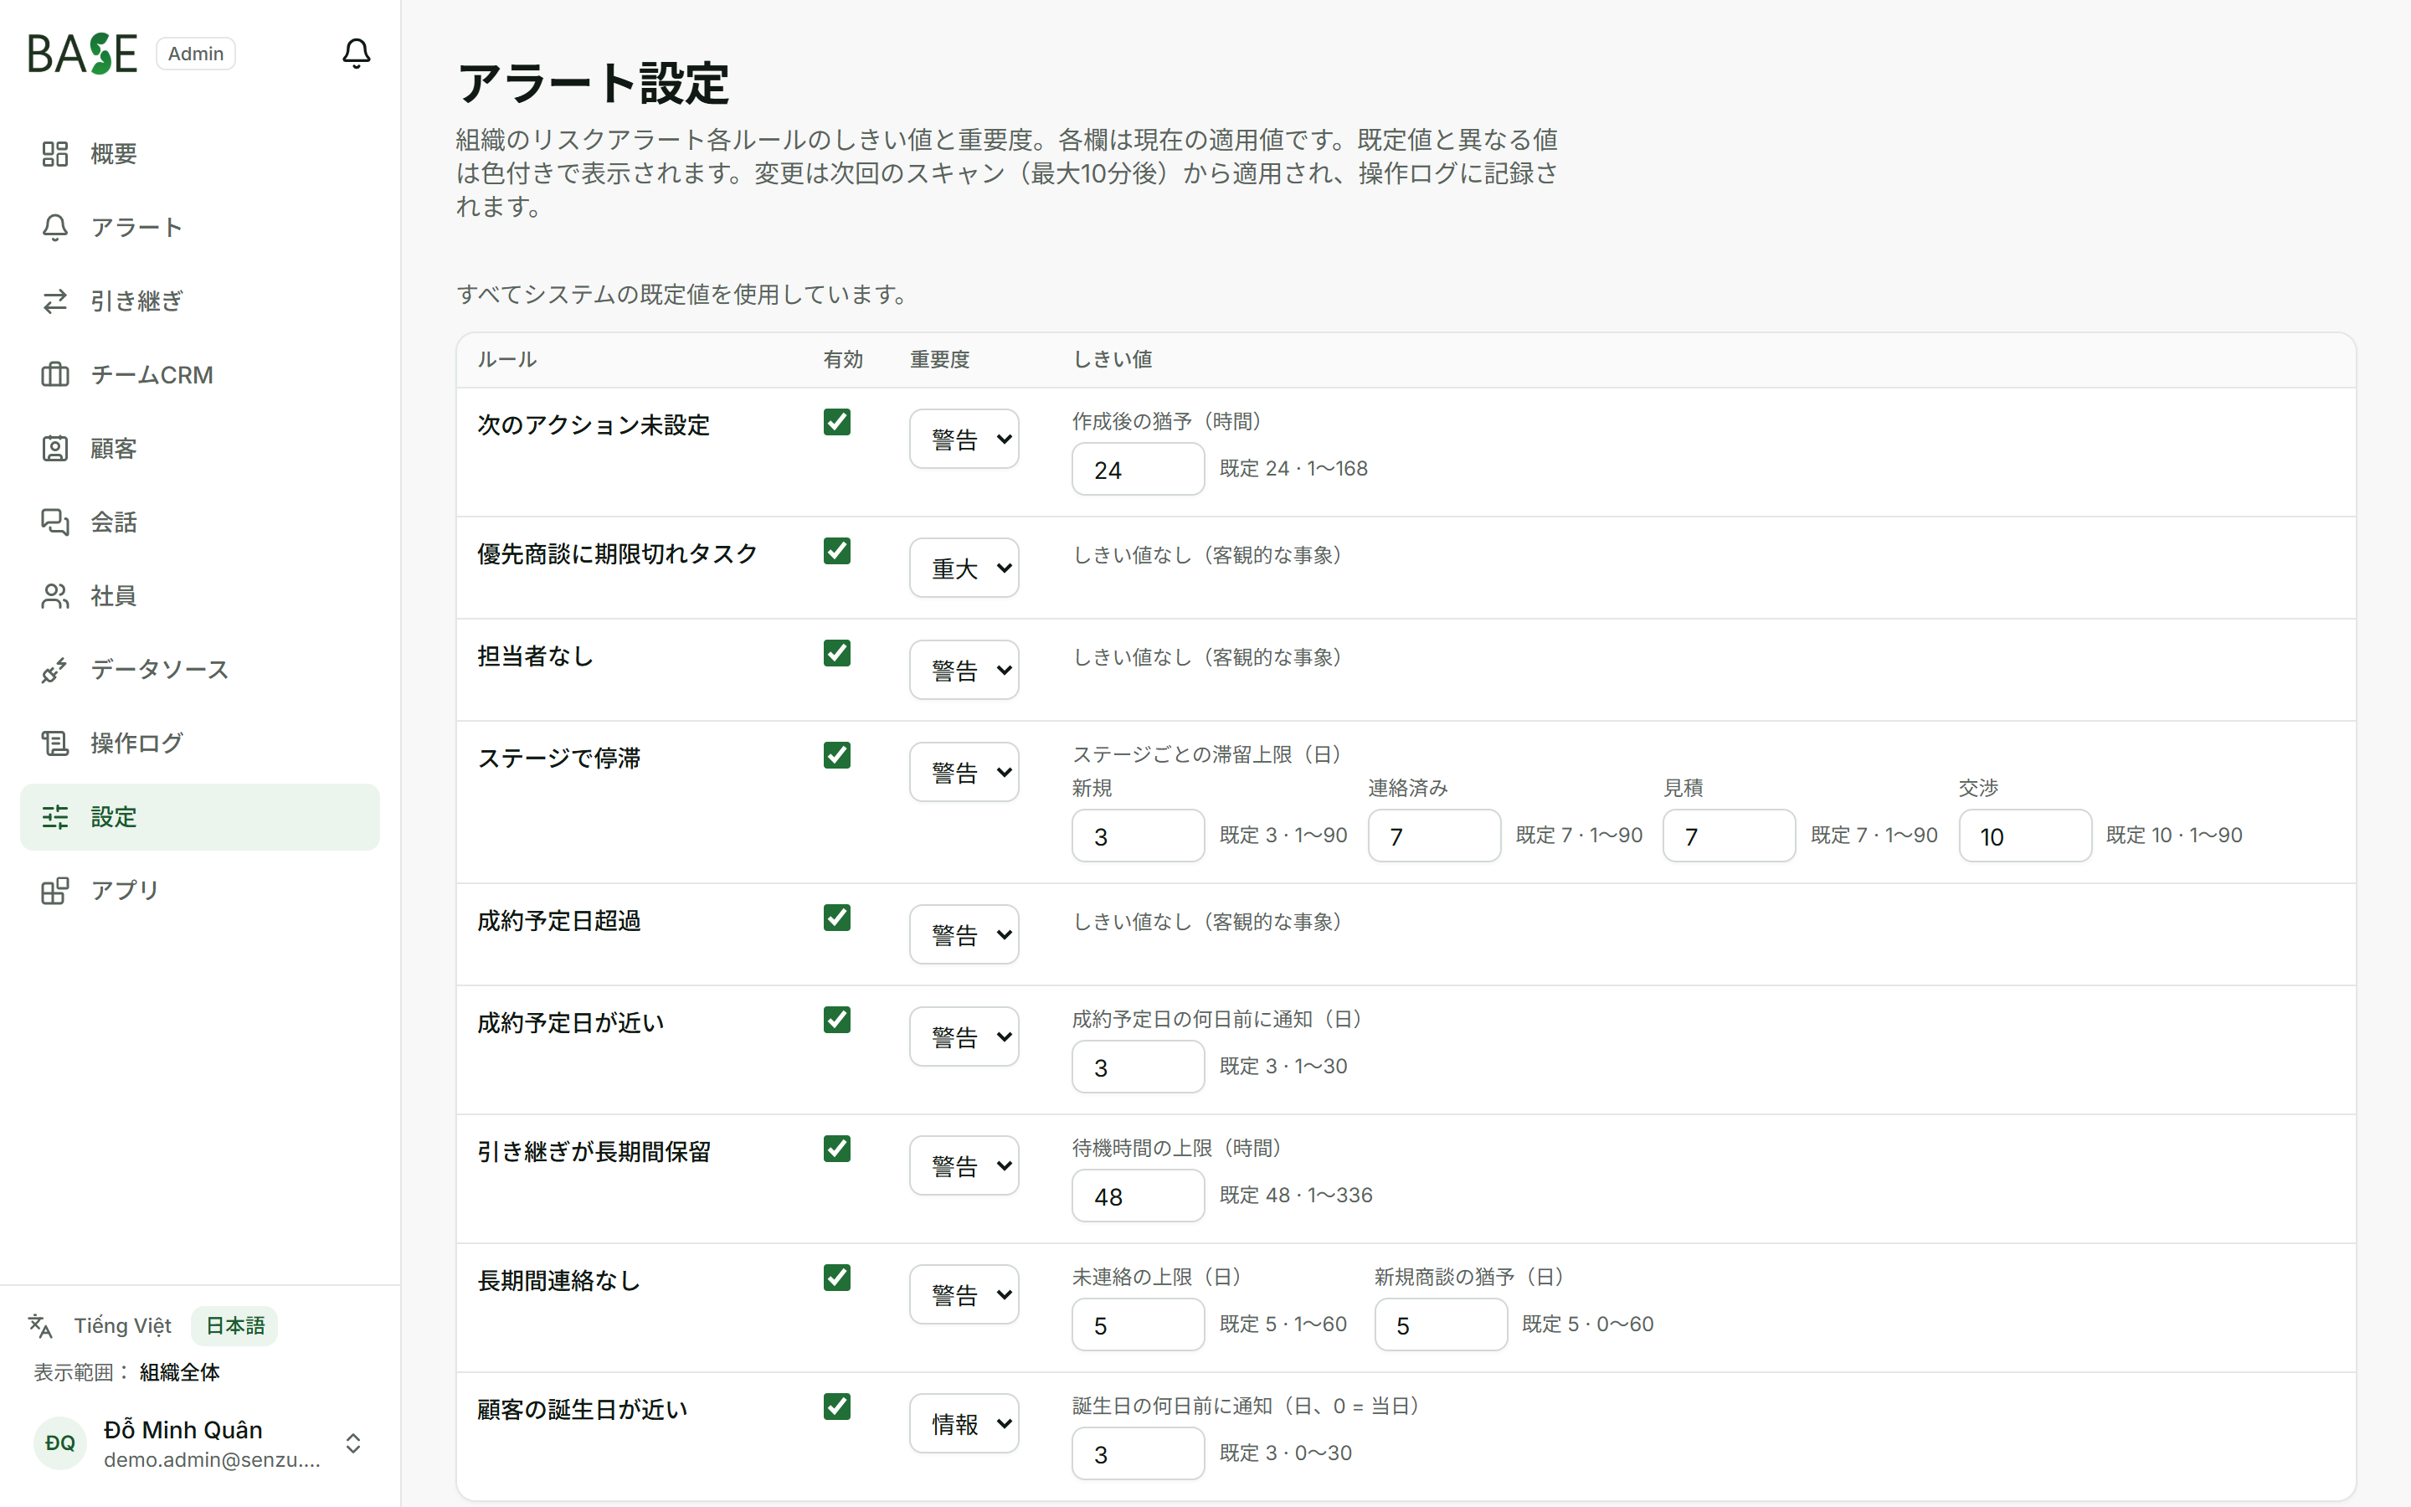
Task: Open the 操作ログ menu item
Action: (199, 743)
